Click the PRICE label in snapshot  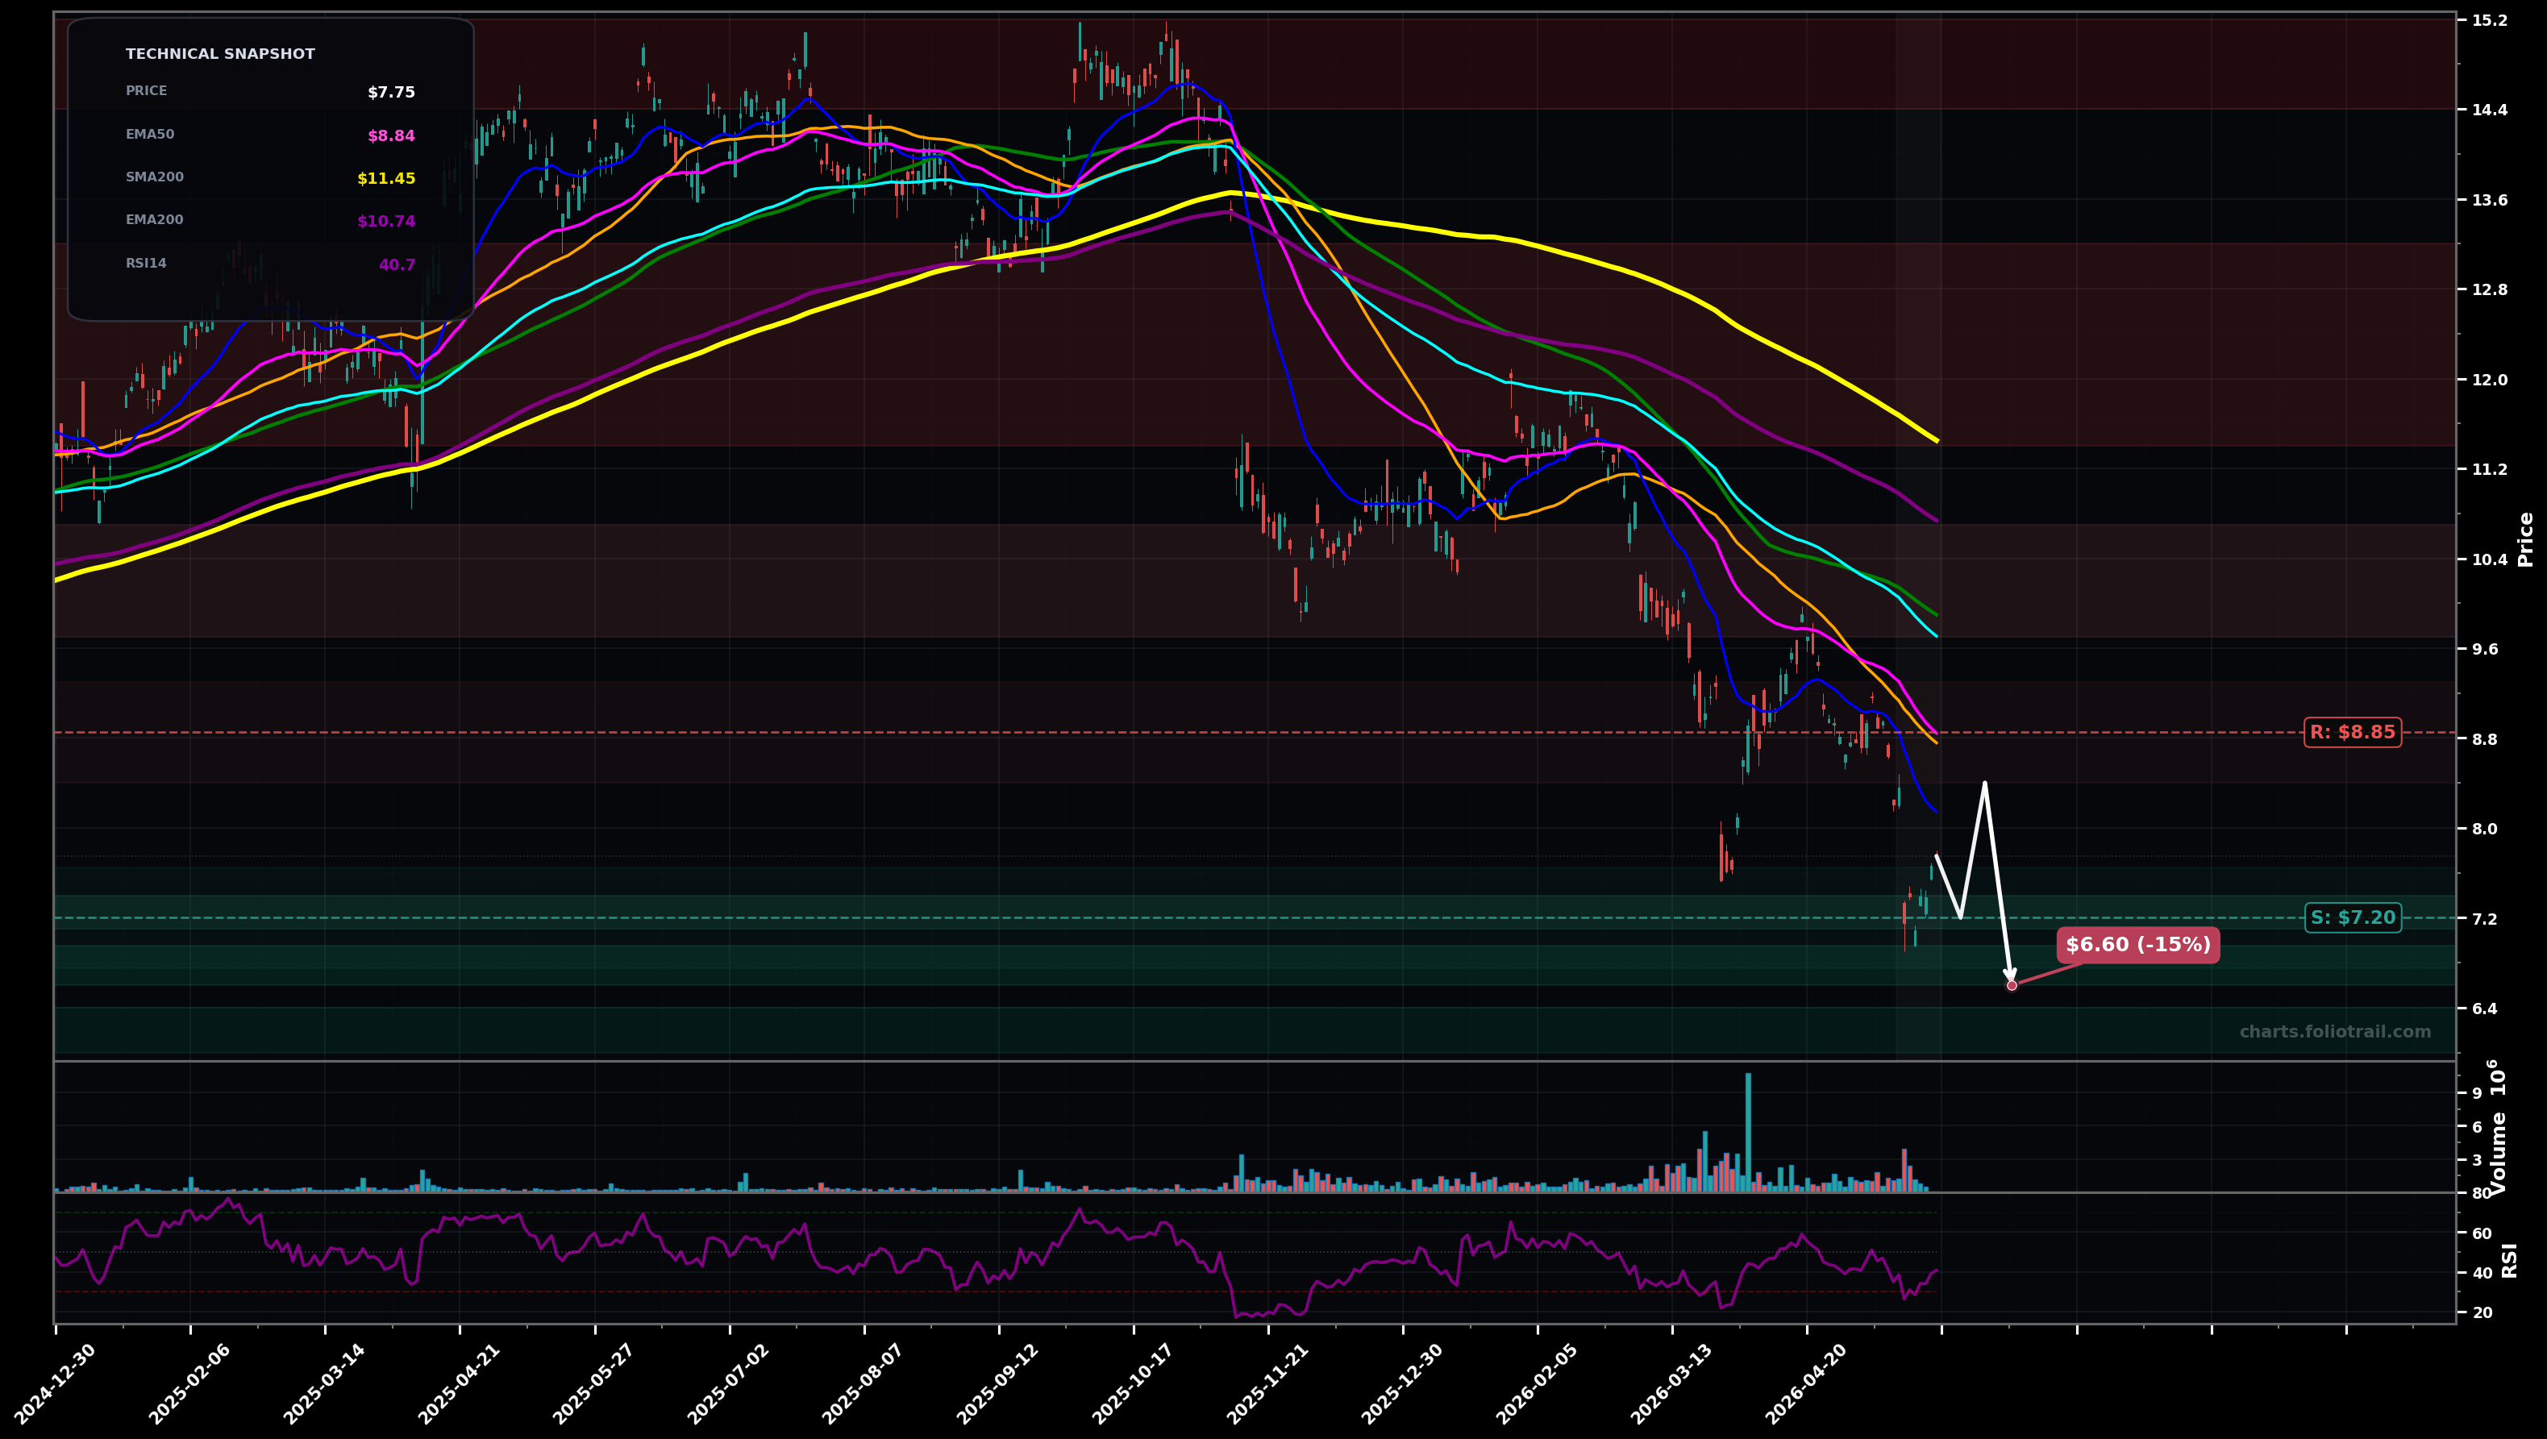[146, 91]
